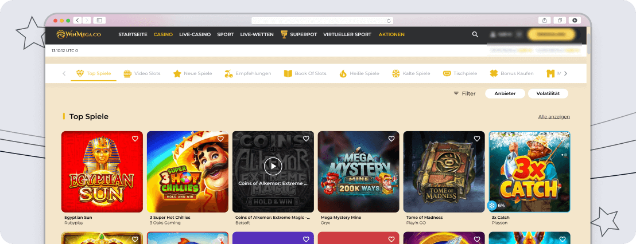Click the Alle anzeigen link
The width and height of the screenshot is (636, 244).
point(554,117)
